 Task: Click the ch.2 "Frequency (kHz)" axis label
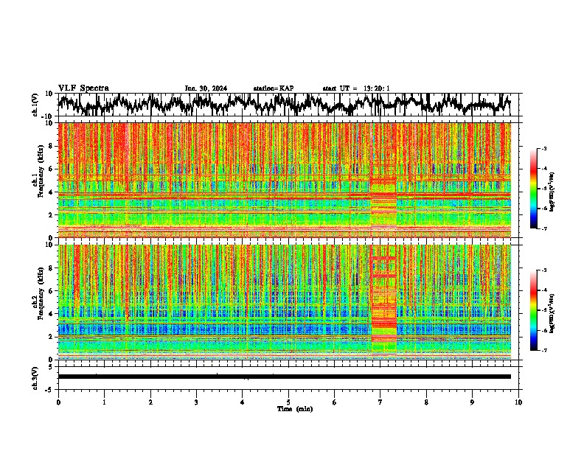[x=41, y=293]
